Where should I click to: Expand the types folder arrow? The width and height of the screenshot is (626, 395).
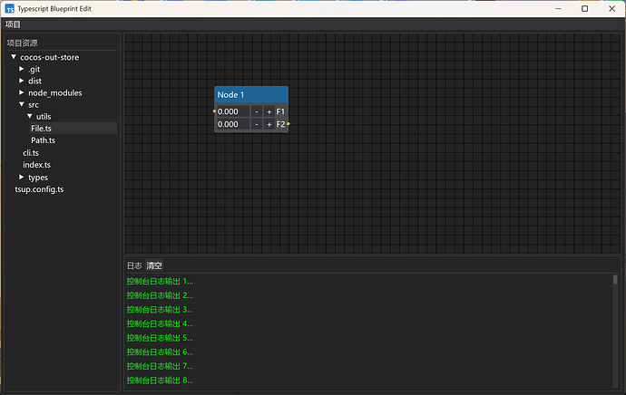coord(22,177)
